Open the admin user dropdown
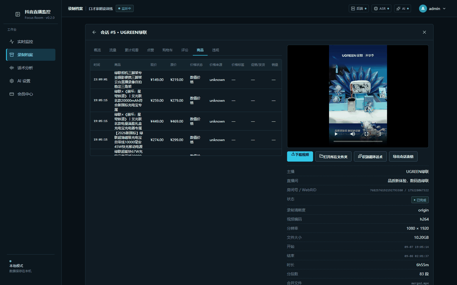The height and width of the screenshot is (285, 457). [433, 8]
